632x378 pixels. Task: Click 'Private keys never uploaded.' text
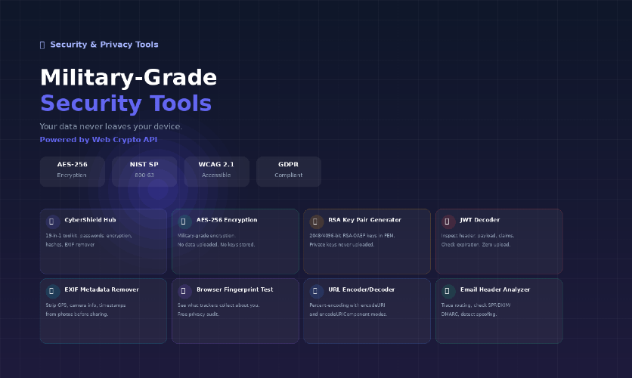pos(342,245)
